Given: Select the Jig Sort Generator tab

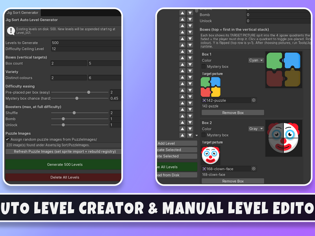Looking at the screenshot, I should pyautogui.click(x=22, y=13).
